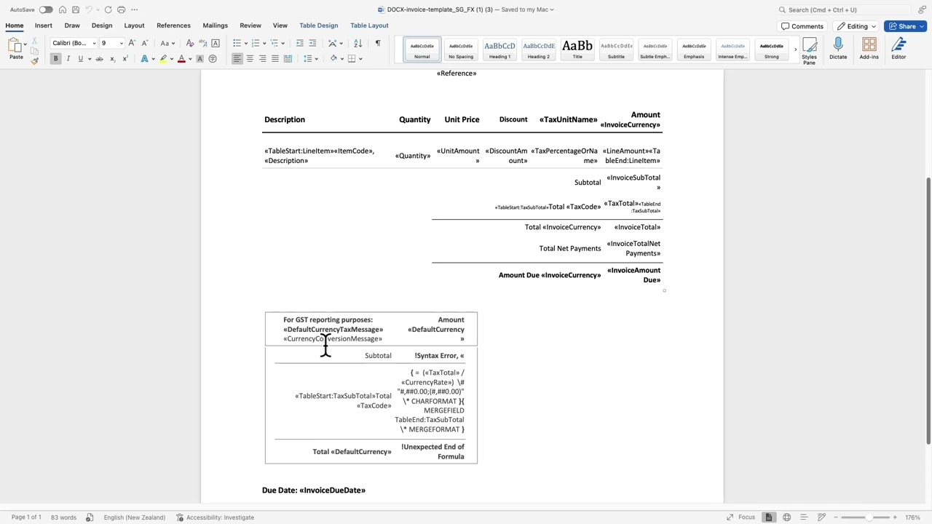Open the font name combo box

(x=74, y=43)
